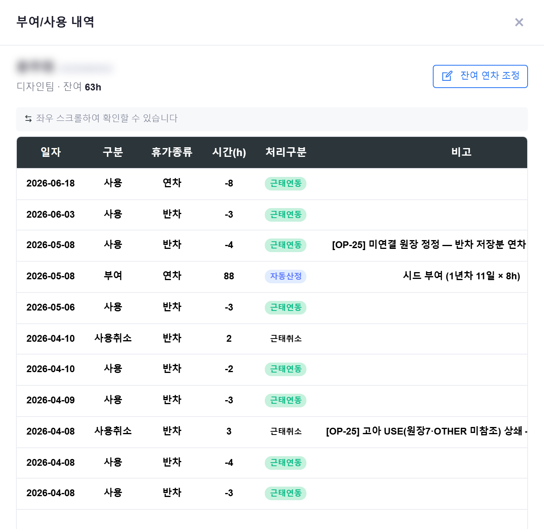Click 사용취소 in the 2026-04-08 row

click(x=113, y=431)
